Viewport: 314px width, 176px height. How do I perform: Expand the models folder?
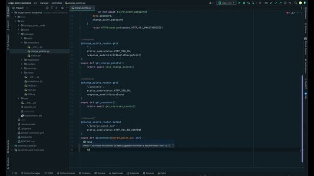[x=22, y=64]
